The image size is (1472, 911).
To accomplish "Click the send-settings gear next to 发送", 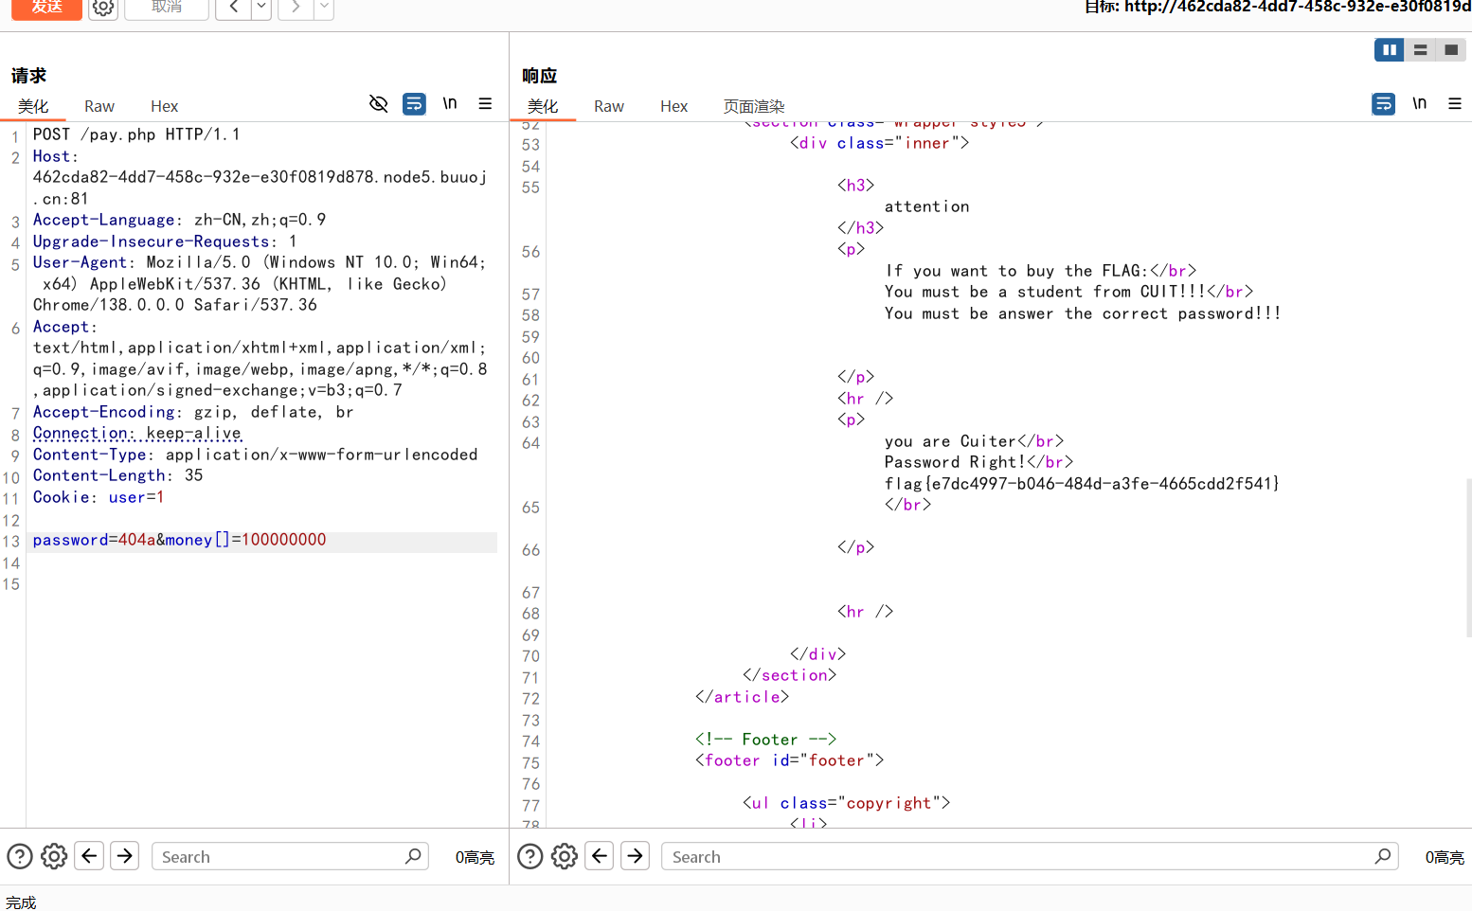I will point(103,8).
